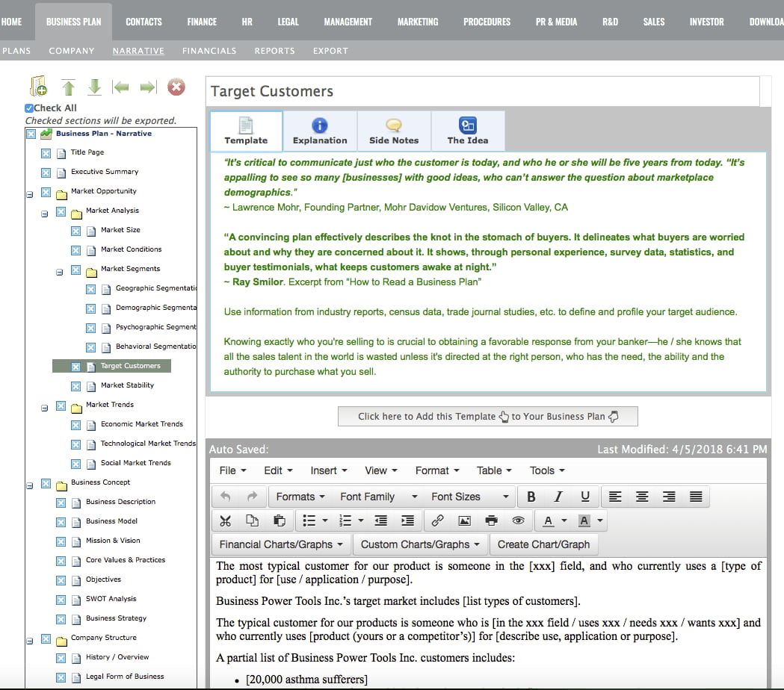Collapse the Market Opportunity folder
784x690 pixels.
click(x=29, y=194)
